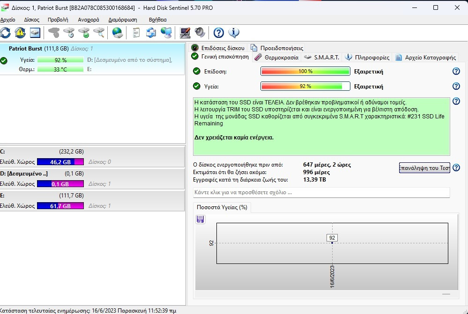Click the Hard Disk Sentinel title bar app icon
468x314 pixels.
5,8
